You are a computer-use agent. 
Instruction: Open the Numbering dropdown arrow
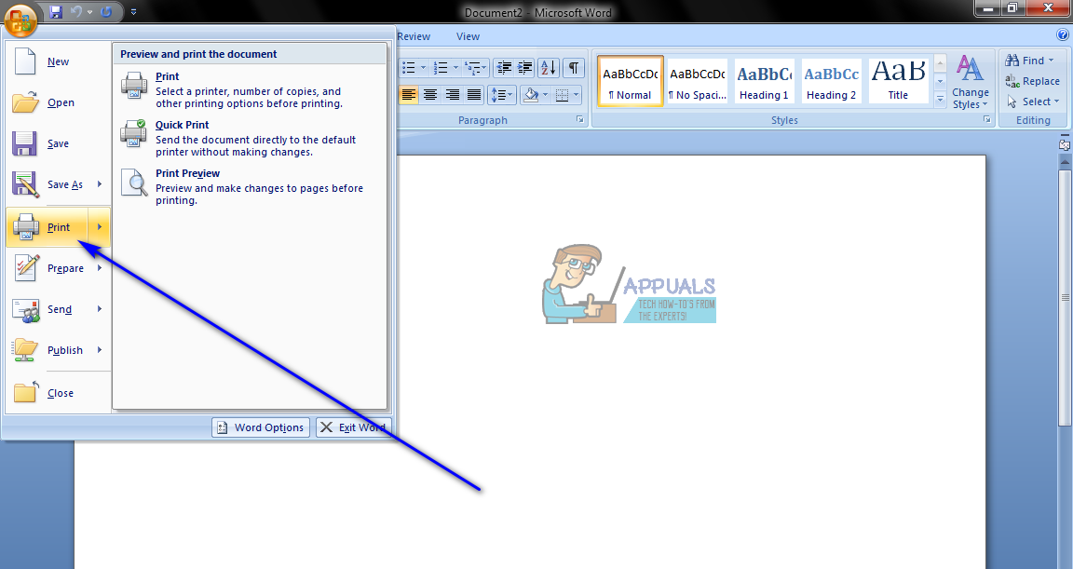455,68
